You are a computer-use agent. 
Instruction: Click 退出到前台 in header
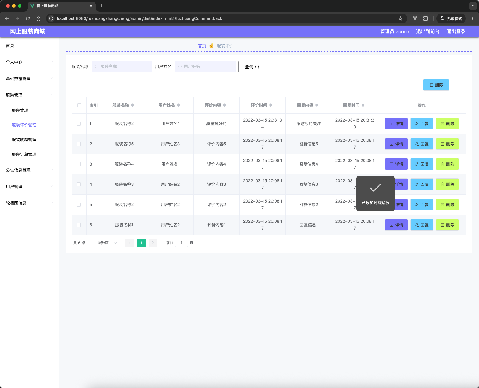click(x=428, y=31)
